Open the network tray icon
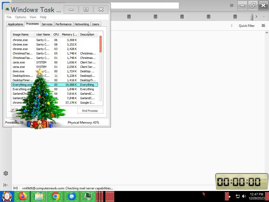This screenshot has width=269, height=202. click(x=237, y=196)
